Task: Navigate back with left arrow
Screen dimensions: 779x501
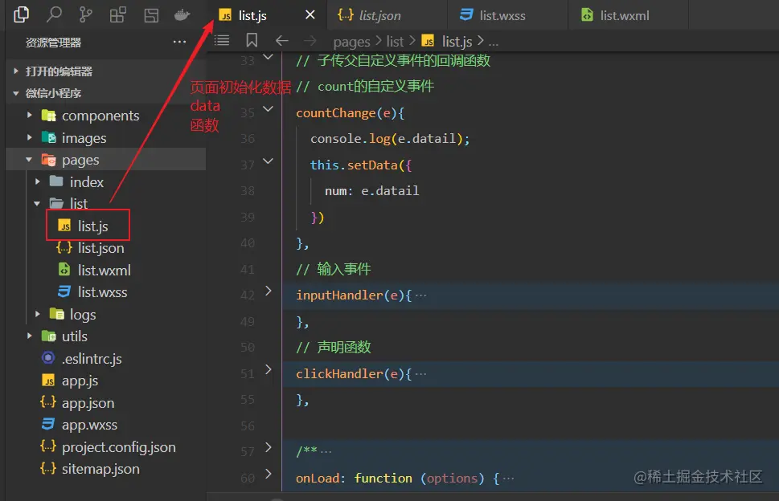Action: pos(281,41)
